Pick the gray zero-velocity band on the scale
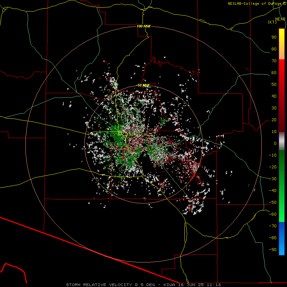This screenshot has width=287, height=287. coord(282,141)
